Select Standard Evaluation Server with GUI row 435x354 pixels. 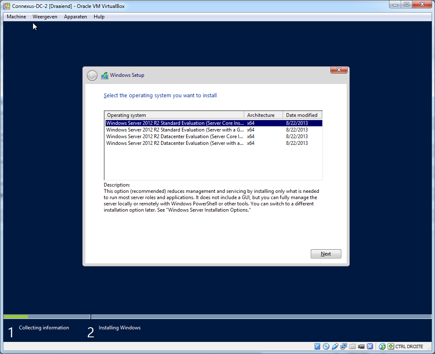tap(214, 130)
